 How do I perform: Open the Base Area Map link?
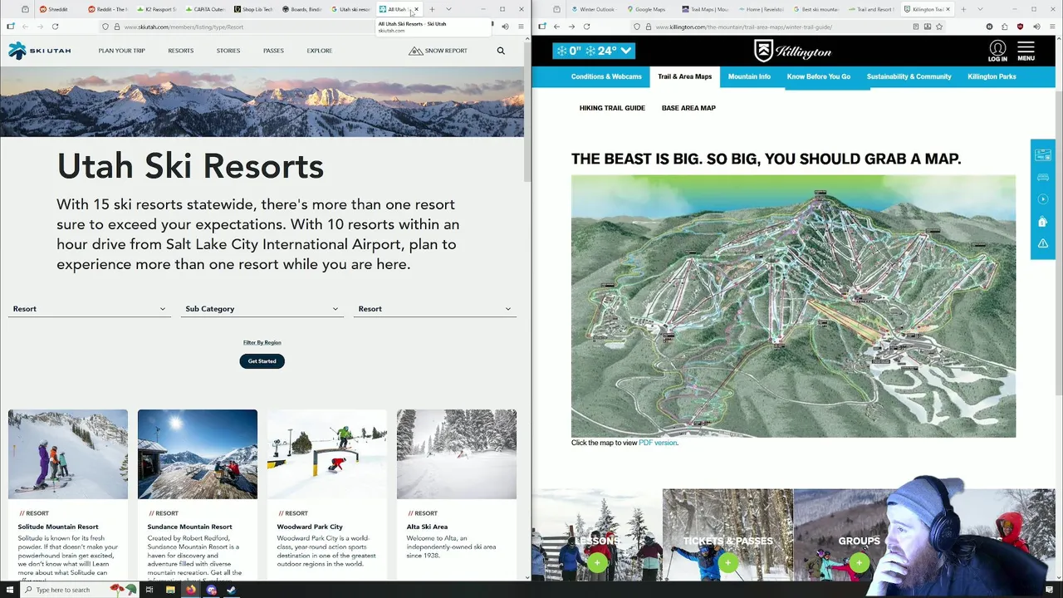688,108
